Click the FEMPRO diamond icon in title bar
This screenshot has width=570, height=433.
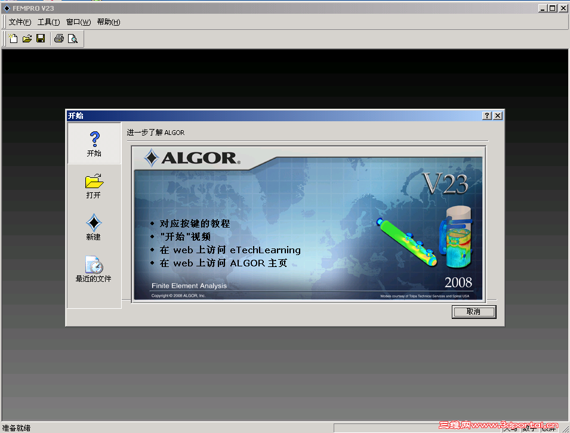[x=7, y=8]
